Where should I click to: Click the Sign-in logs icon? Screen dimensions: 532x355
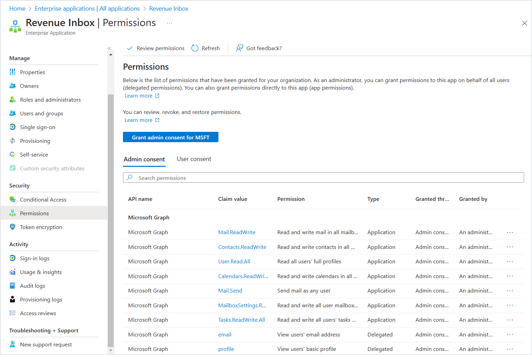(x=13, y=258)
